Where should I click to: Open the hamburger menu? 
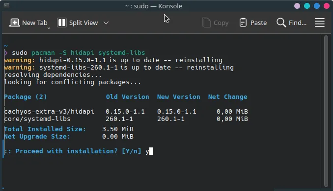(320, 23)
